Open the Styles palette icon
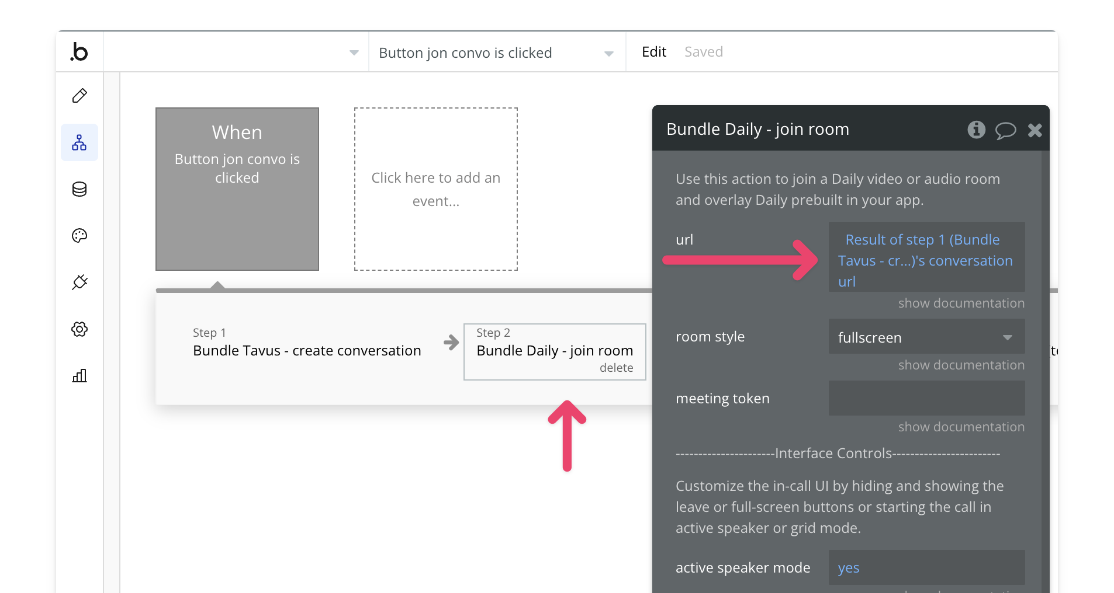This screenshot has width=1114, height=593. (x=79, y=236)
